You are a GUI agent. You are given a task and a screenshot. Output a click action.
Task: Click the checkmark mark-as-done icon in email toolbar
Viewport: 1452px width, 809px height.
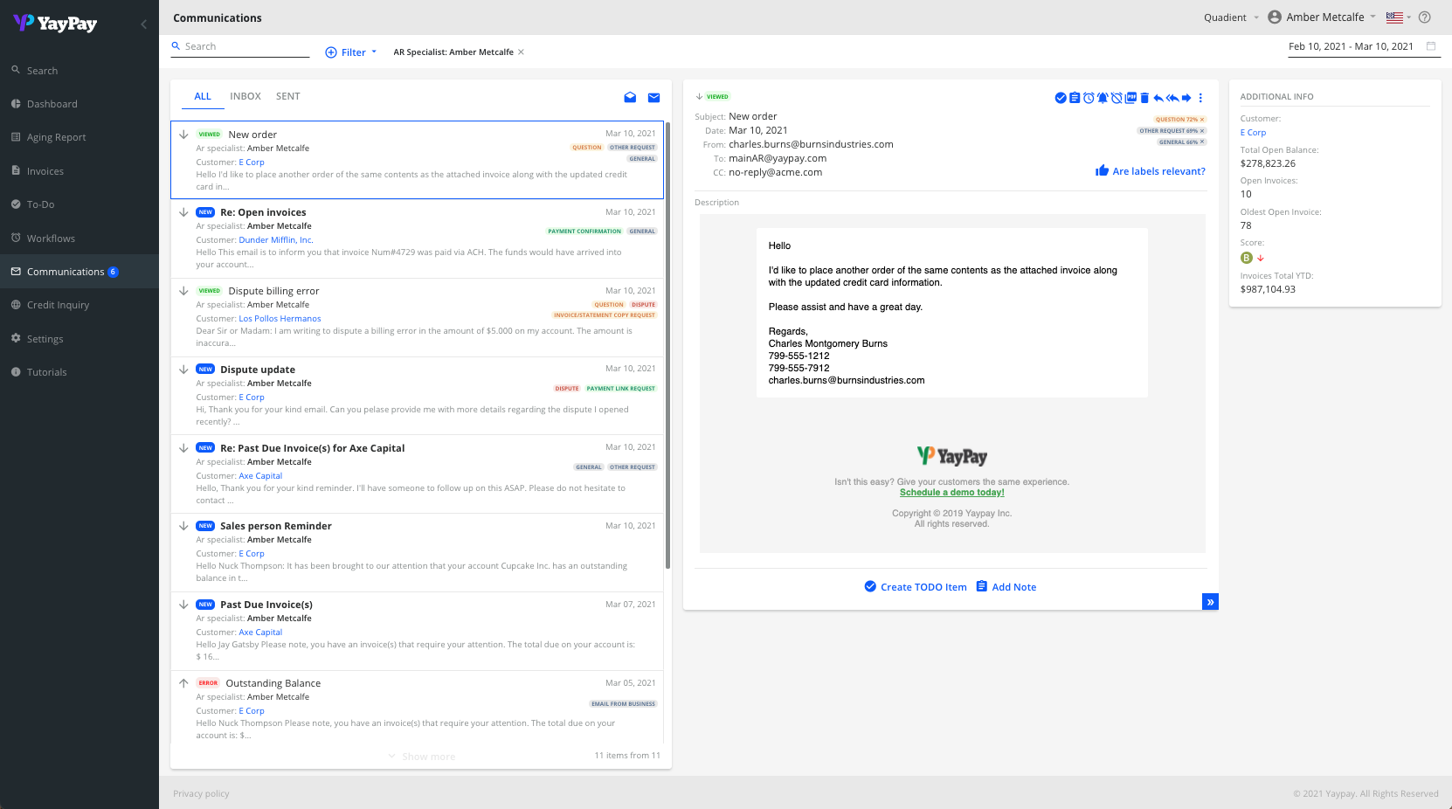click(1061, 98)
